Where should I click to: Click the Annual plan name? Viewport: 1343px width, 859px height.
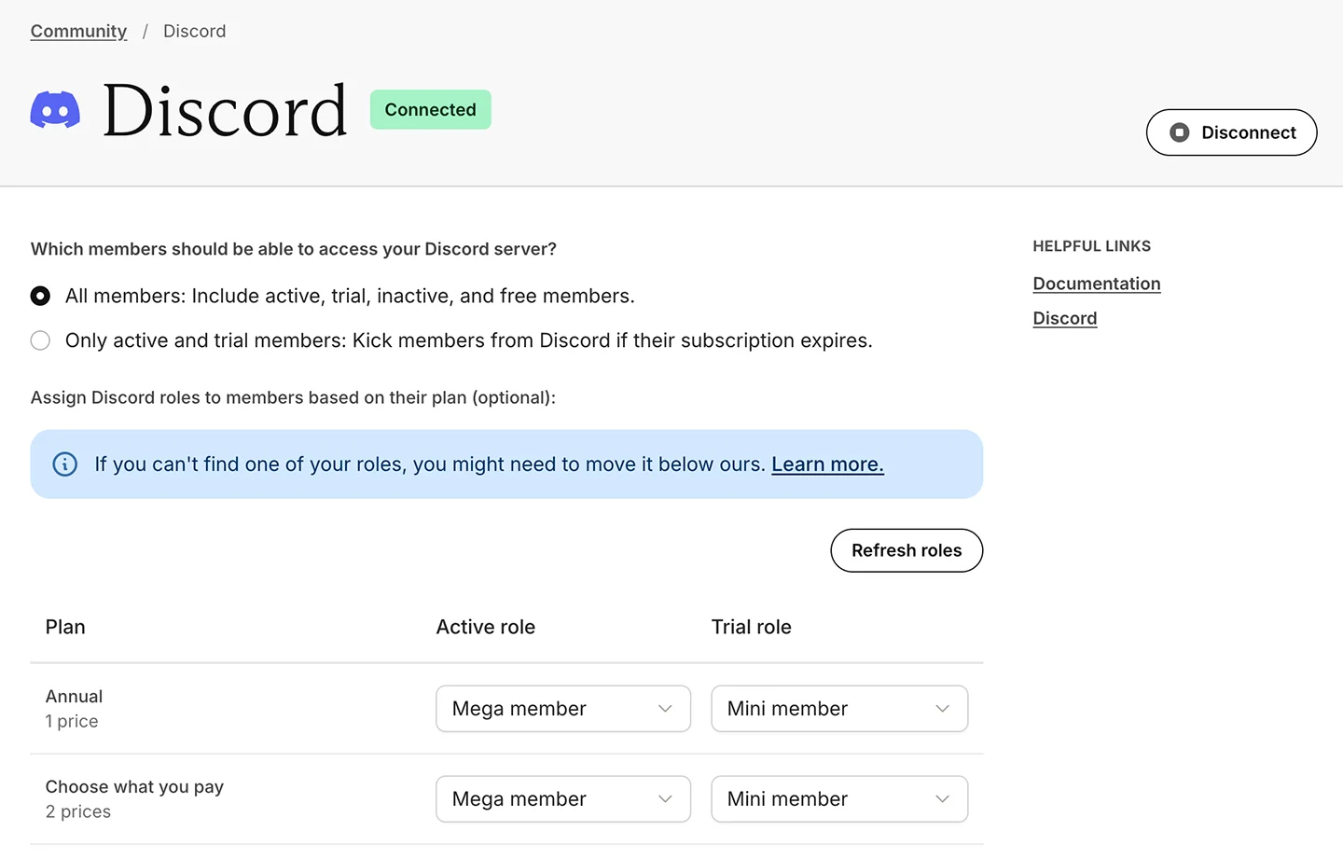75,697
